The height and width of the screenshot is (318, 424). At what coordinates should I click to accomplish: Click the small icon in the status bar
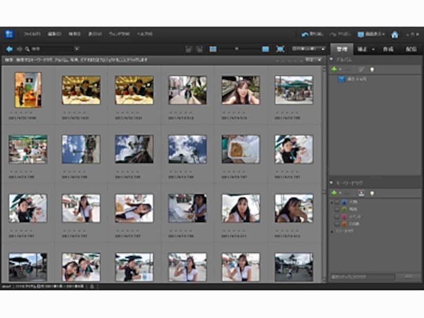tap(92, 286)
